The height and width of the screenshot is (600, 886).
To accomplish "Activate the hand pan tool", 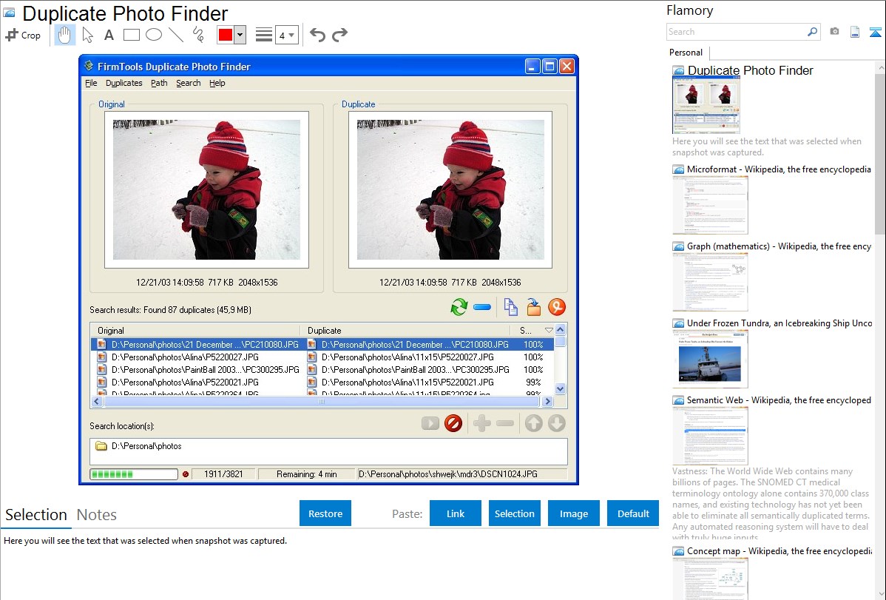I will tap(64, 35).
